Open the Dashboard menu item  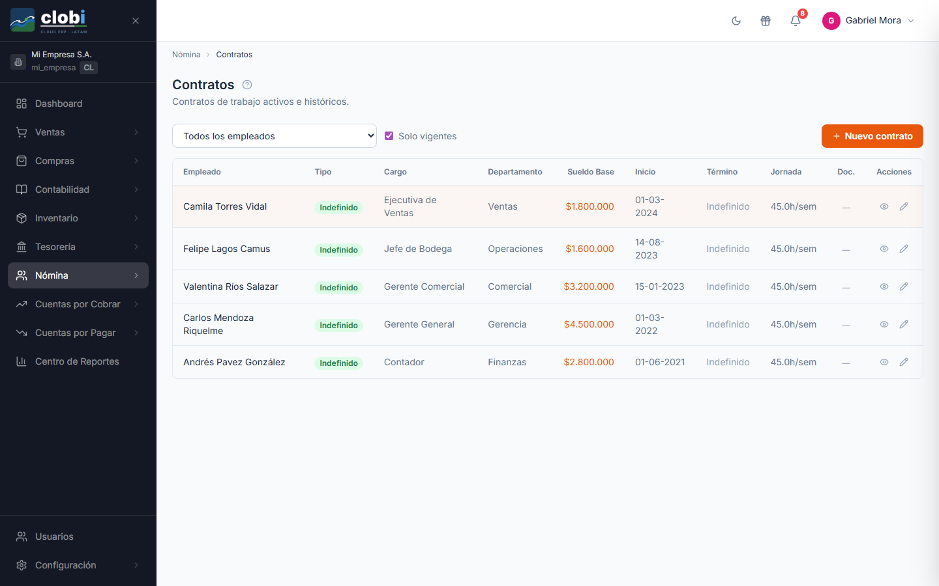coord(78,104)
